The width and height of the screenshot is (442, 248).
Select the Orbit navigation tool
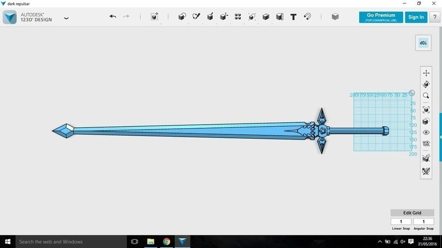pyautogui.click(x=426, y=84)
